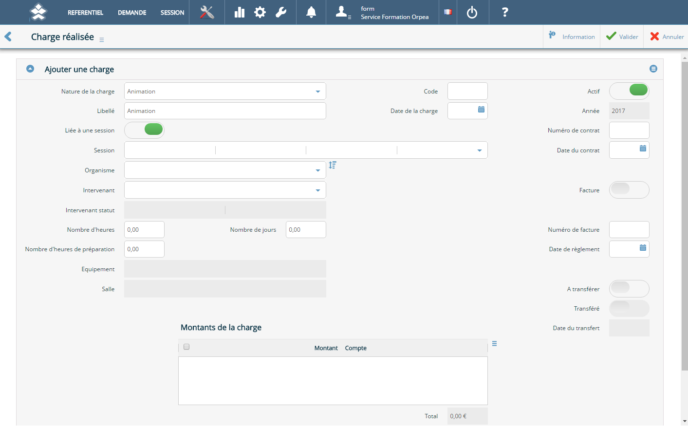Click the application logo icon
The height and width of the screenshot is (427, 688).
38,12
